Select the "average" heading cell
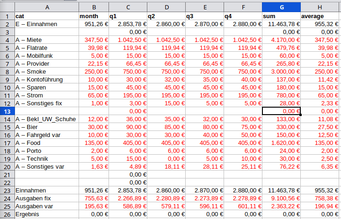 pyautogui.click(x=320, y=16)
